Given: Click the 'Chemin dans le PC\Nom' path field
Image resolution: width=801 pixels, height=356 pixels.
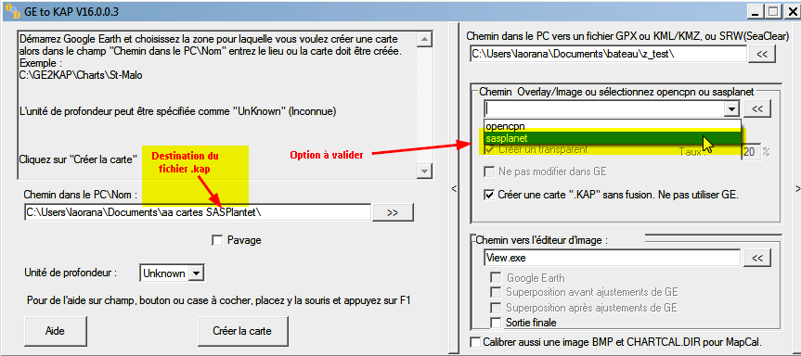Looking at the screenshot, I should coord(197,212).
